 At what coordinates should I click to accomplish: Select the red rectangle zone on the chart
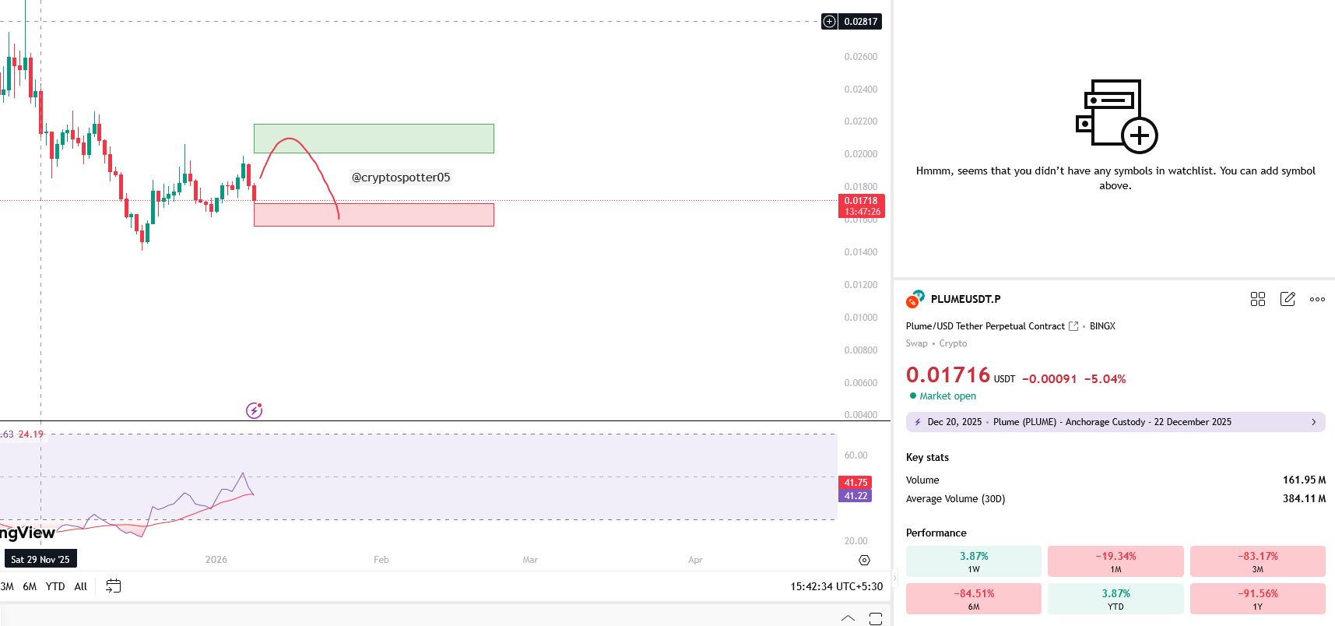pos(374,215)
